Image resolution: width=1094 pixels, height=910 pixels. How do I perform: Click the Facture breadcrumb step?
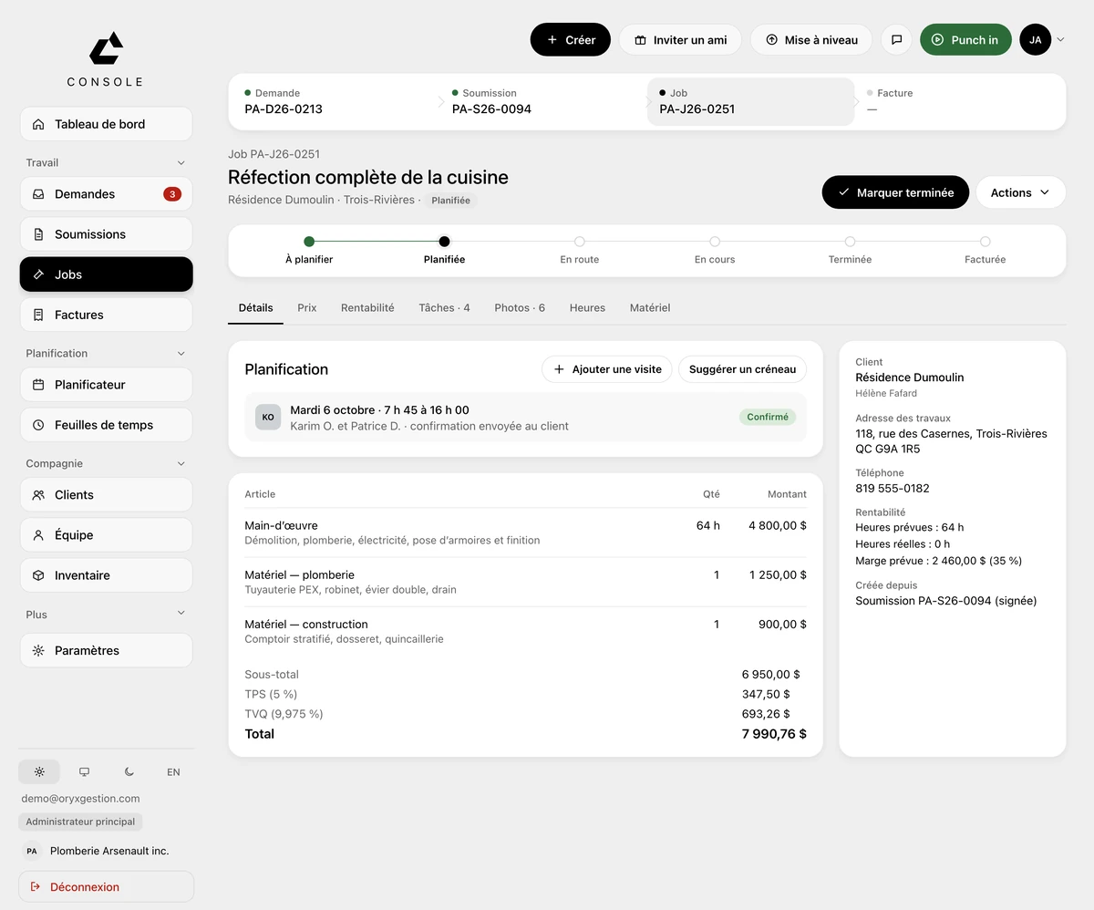pyautogui.click(x=958, y=101)
